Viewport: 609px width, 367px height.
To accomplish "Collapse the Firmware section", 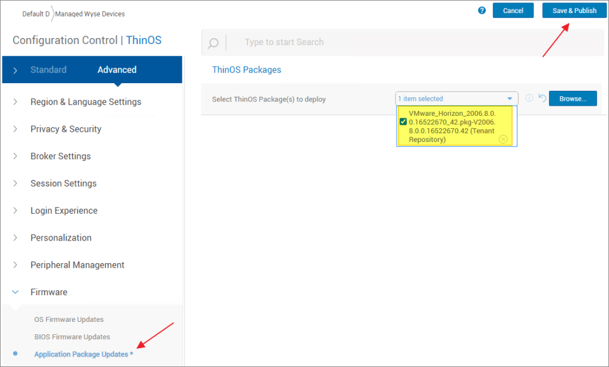I will (49, 292).
